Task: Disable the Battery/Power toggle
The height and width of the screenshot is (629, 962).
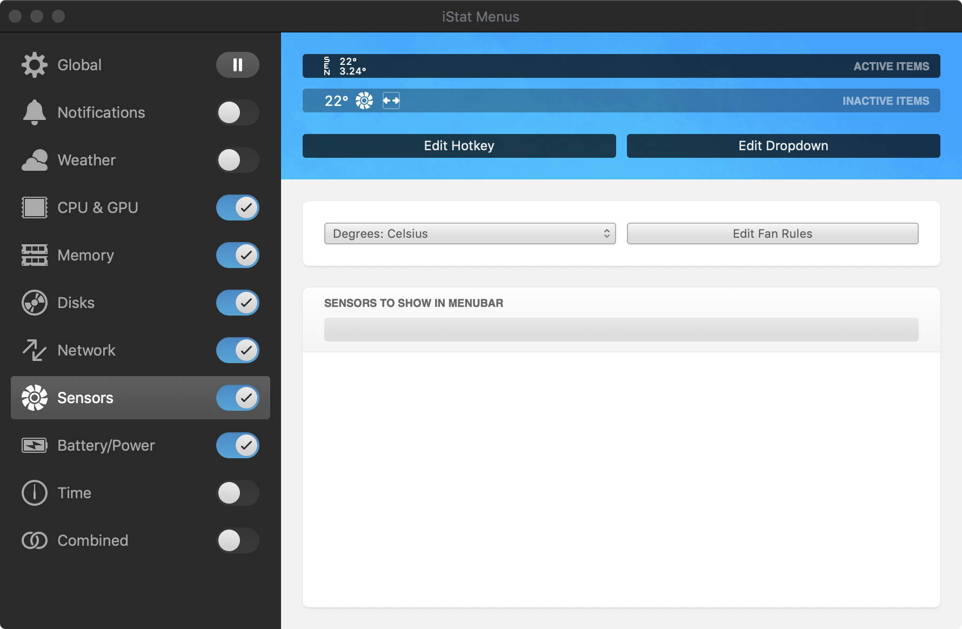Action: 238,445
